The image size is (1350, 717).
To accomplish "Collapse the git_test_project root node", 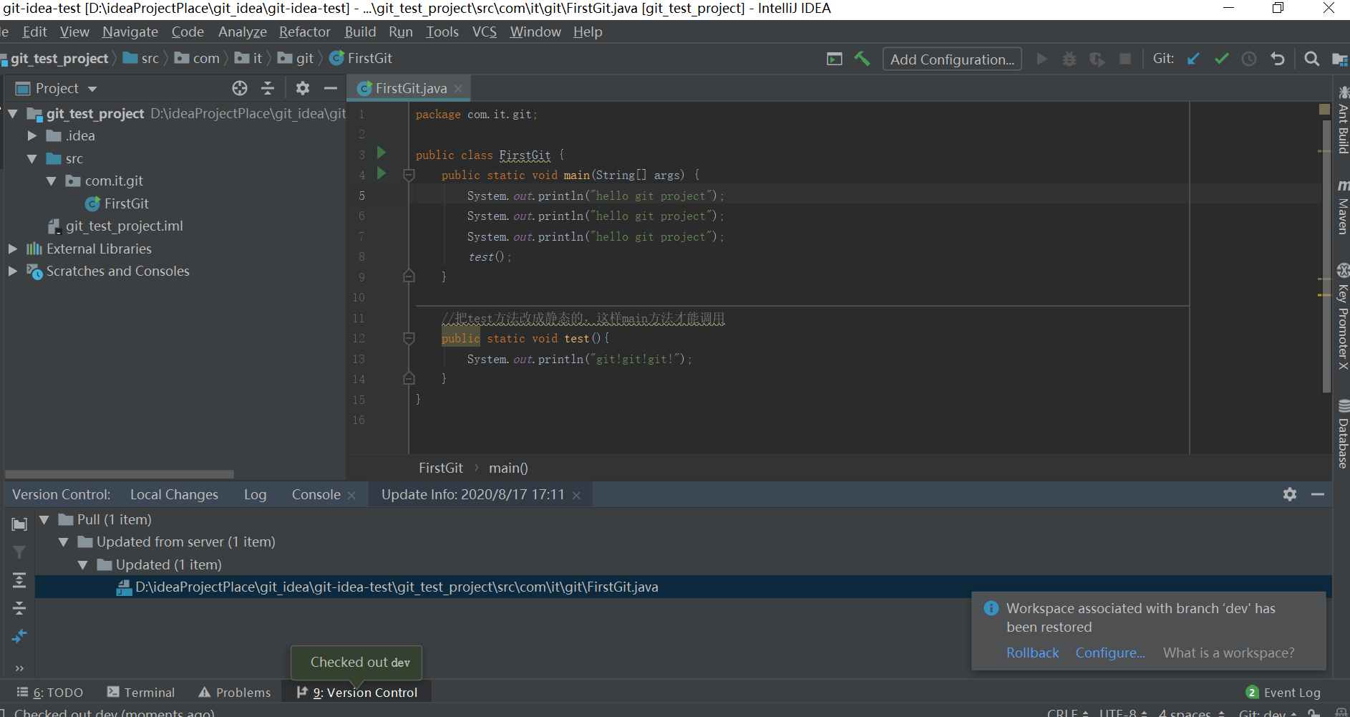I will (13, 113).
